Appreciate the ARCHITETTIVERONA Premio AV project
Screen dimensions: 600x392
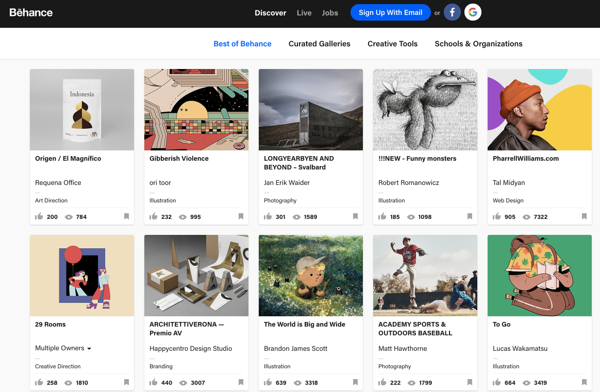154,382
